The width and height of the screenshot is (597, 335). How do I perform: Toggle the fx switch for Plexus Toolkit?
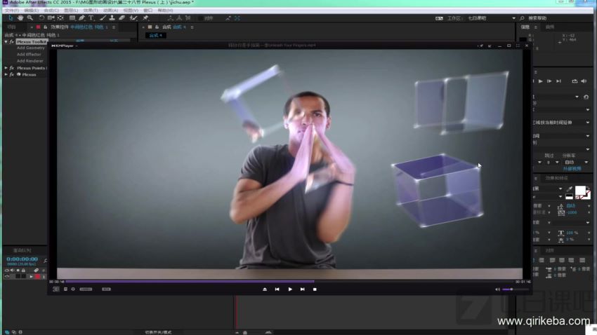[x=12, y=42]
